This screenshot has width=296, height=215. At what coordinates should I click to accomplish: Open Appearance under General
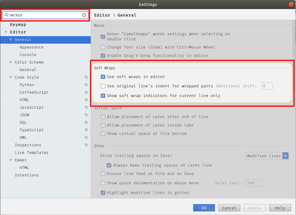[32, 47]
